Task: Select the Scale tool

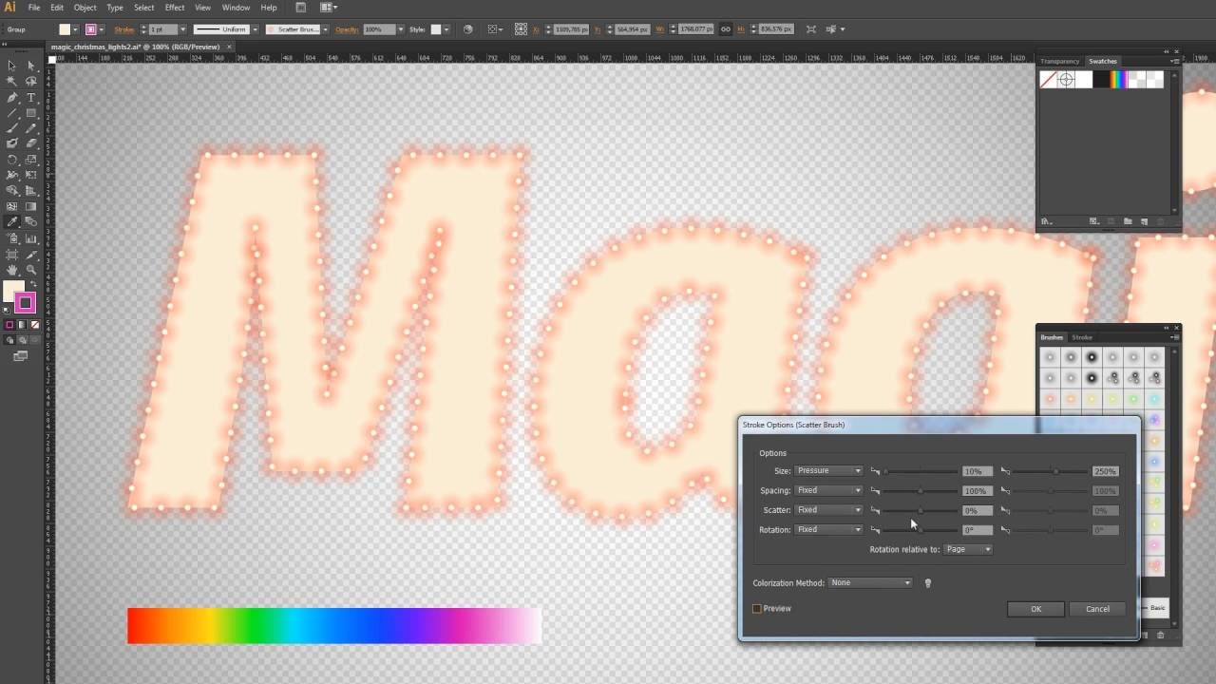Action: pos(30,160)
